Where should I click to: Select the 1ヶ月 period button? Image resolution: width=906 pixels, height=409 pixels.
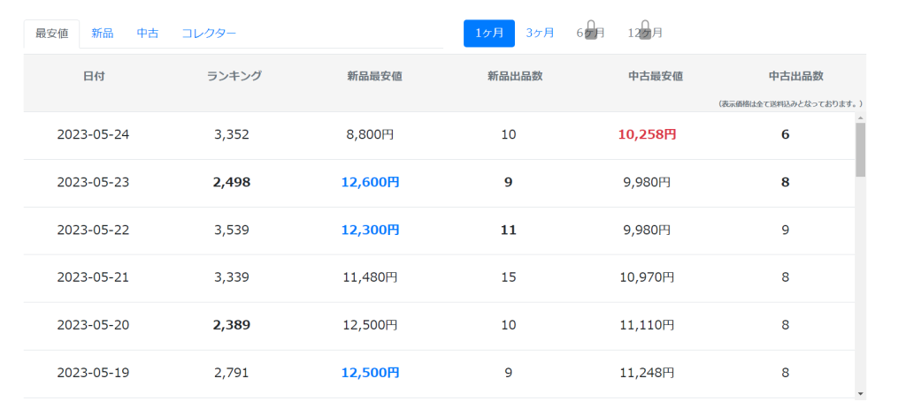pos(488,33)
